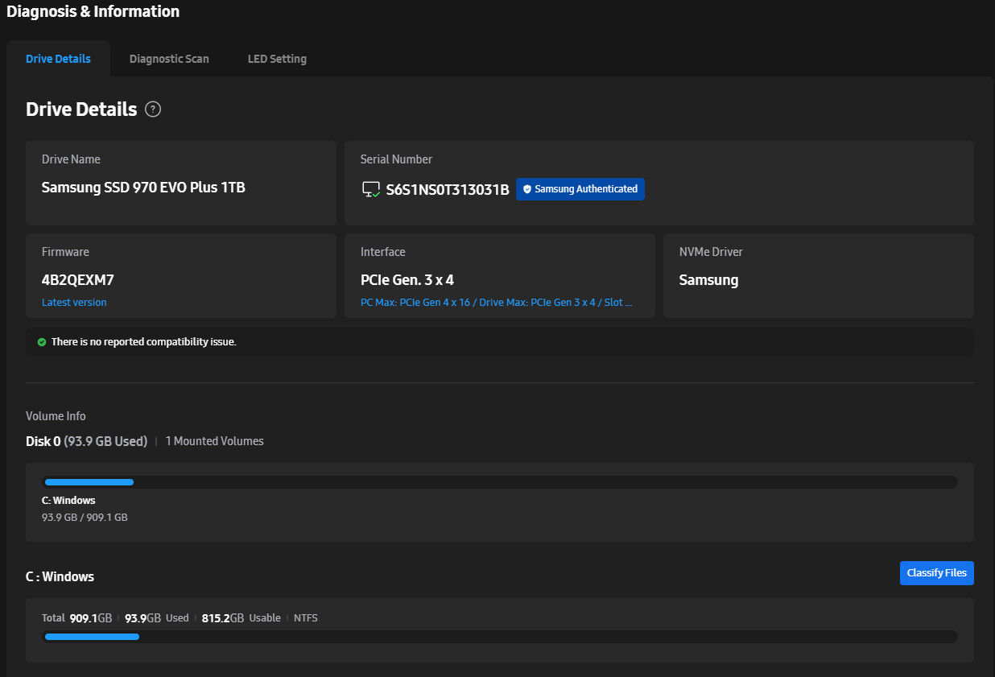Click the Samsung Authenticated badge

click(x=580, y=189)
